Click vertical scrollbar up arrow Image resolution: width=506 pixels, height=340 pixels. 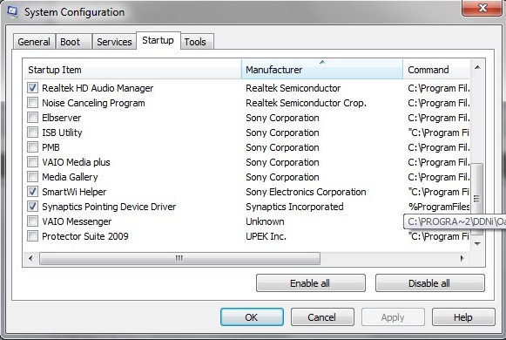pos(477,67)
